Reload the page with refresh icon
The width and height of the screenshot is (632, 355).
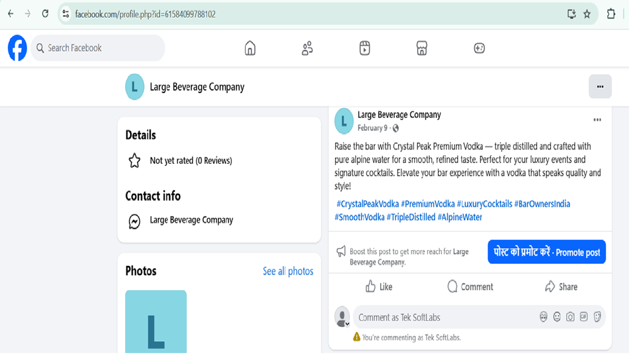45,14
